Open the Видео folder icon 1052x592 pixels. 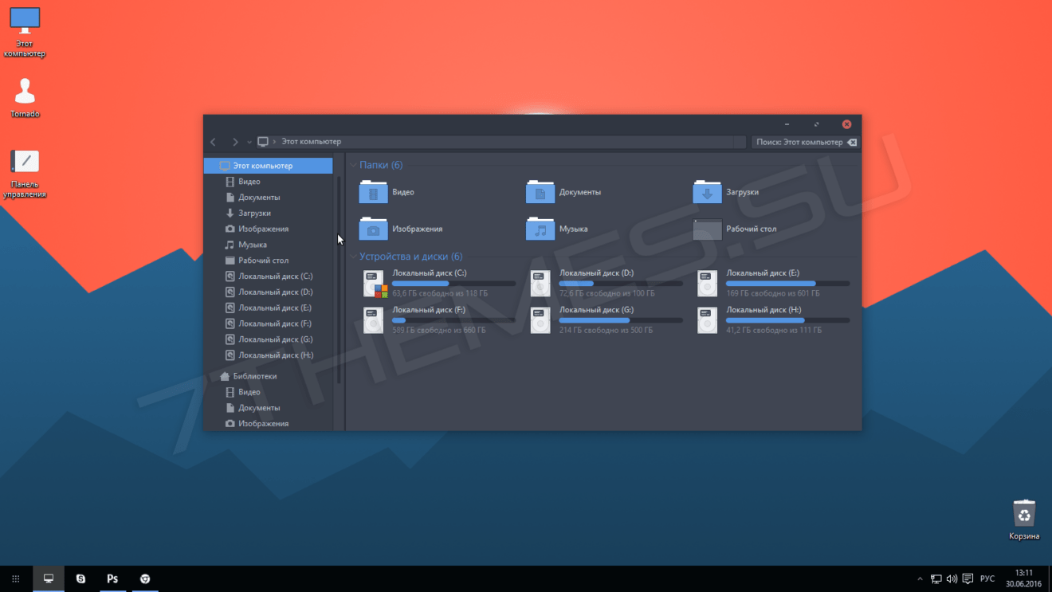[373, 192]
